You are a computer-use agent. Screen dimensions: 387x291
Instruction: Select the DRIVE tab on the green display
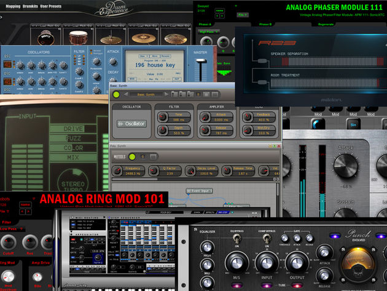coord(73,129)
